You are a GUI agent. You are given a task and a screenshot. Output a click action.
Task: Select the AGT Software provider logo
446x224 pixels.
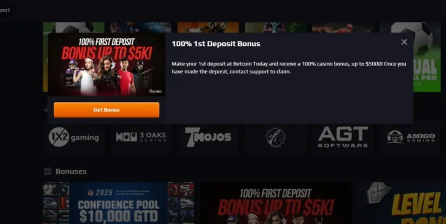tap(343, 137)
